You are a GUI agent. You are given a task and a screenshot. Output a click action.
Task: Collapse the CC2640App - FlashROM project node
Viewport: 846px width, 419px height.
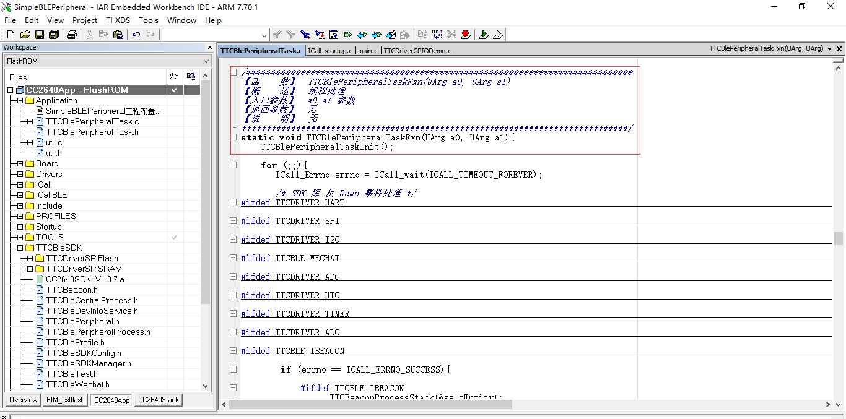tap(10, 90)
